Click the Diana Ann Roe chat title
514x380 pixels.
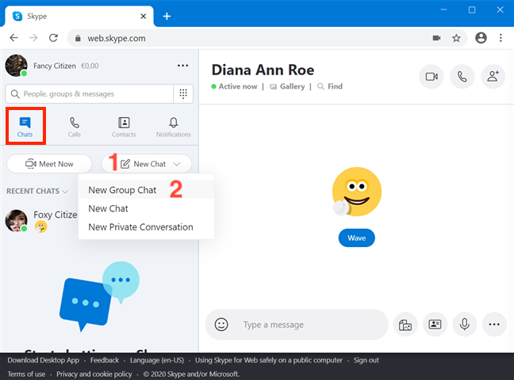tap(263, 70)
